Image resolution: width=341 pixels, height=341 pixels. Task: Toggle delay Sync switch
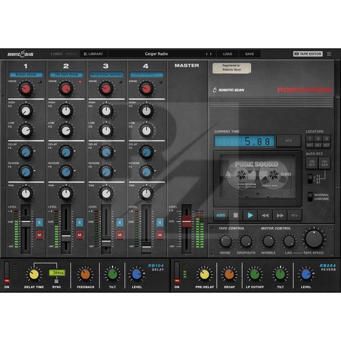(56, 281)
